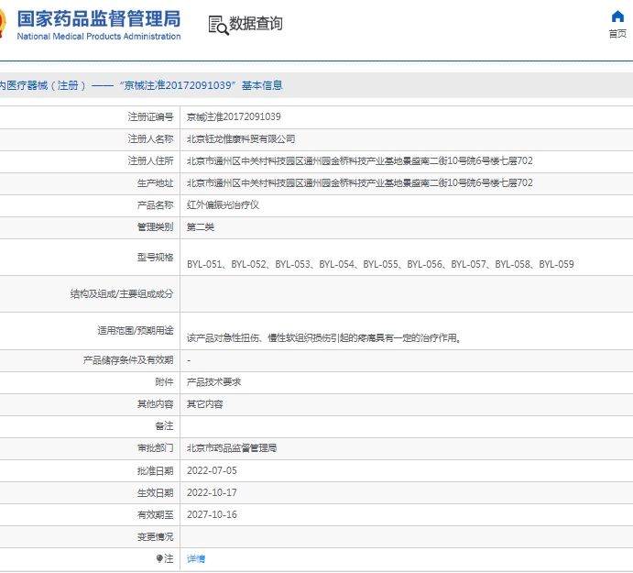Click the 注册证编号 row label
Screen dimensions: 633x573
(150, 116)
